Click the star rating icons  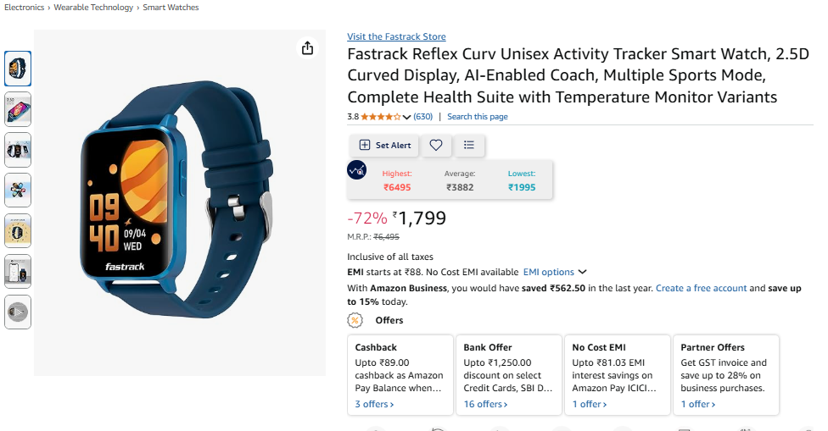coord(380,117)
